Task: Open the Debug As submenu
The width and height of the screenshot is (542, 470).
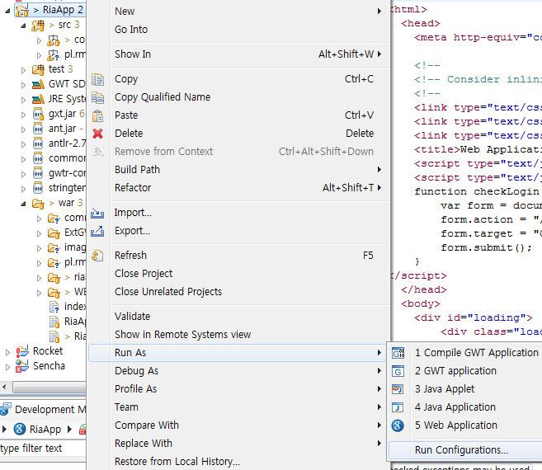Action: 238,371
